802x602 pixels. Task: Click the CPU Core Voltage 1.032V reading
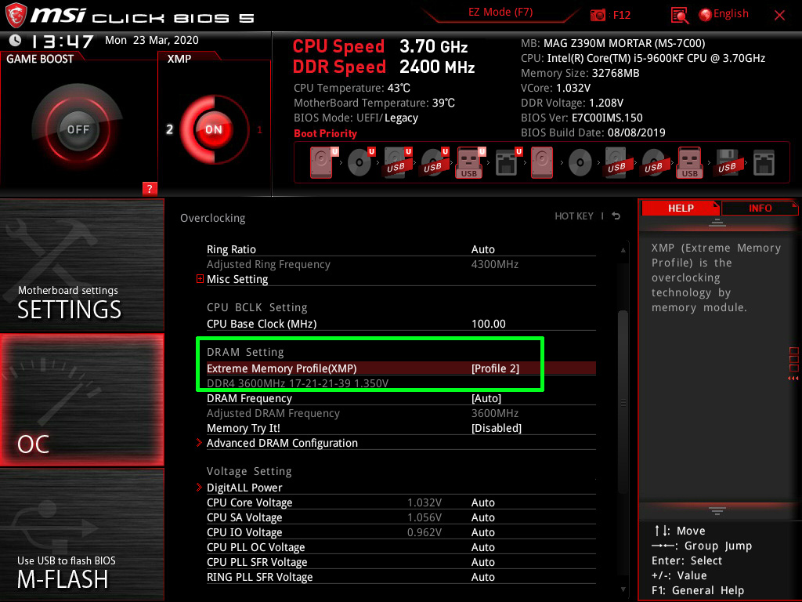[424, 502]
